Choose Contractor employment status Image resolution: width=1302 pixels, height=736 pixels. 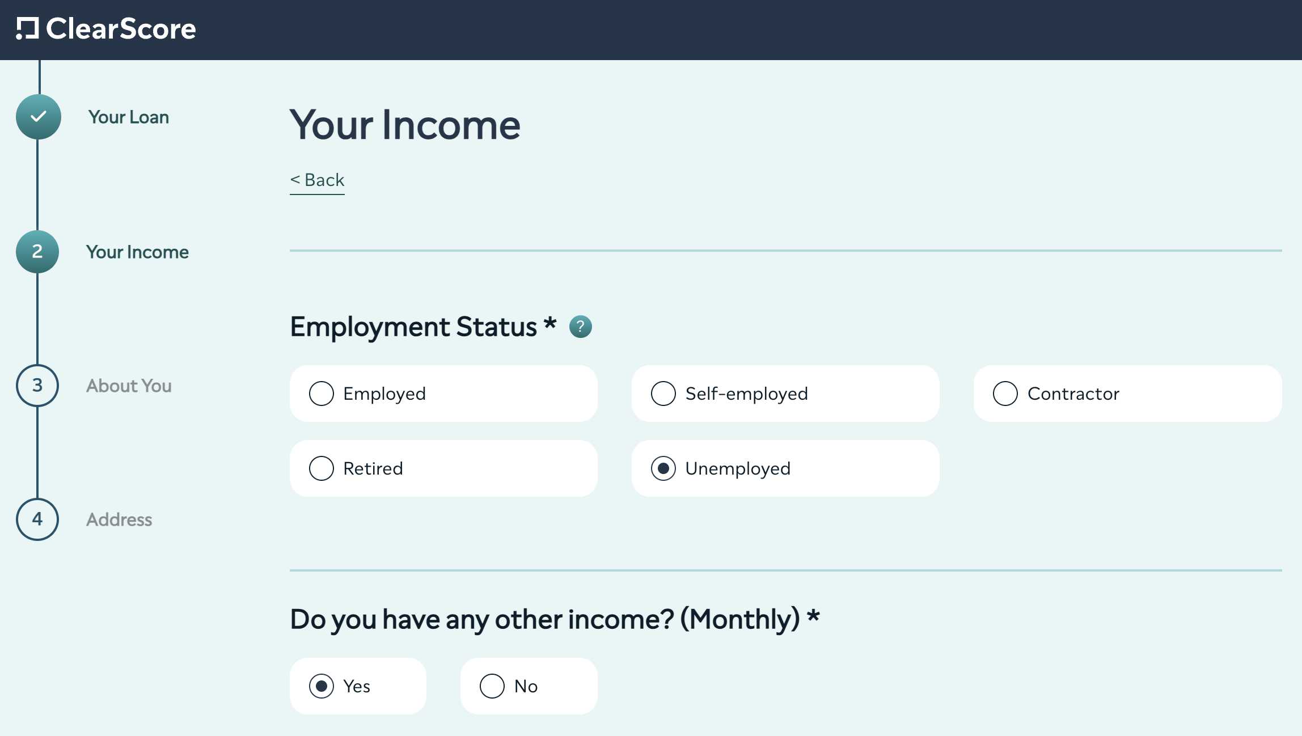(1127, 394)
